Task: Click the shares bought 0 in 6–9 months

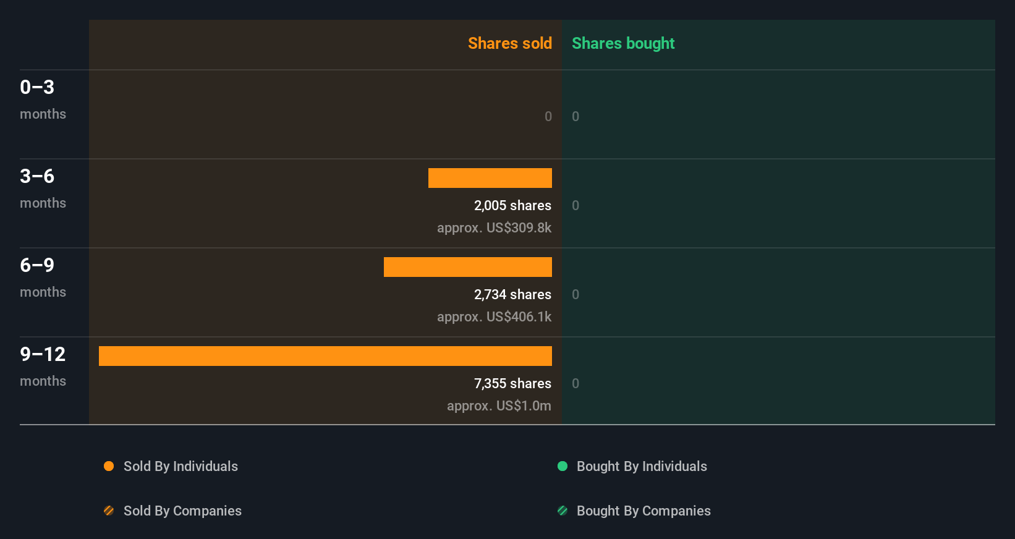Action: point(575,295)
